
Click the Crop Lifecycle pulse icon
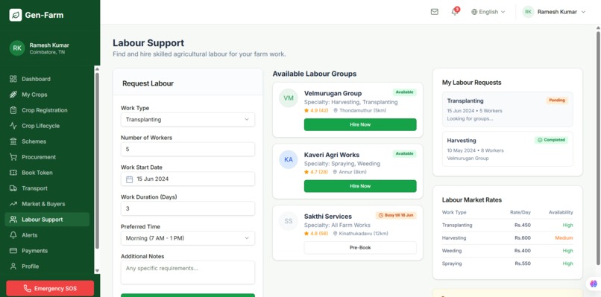click(x=13, y=126)
